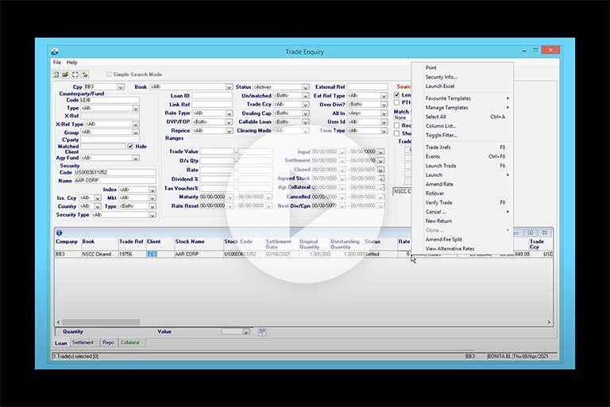The width and height of the screenshot is (610, 407).
Task: Choose Amend Rate in the context menu
Action: pos(439,184)
